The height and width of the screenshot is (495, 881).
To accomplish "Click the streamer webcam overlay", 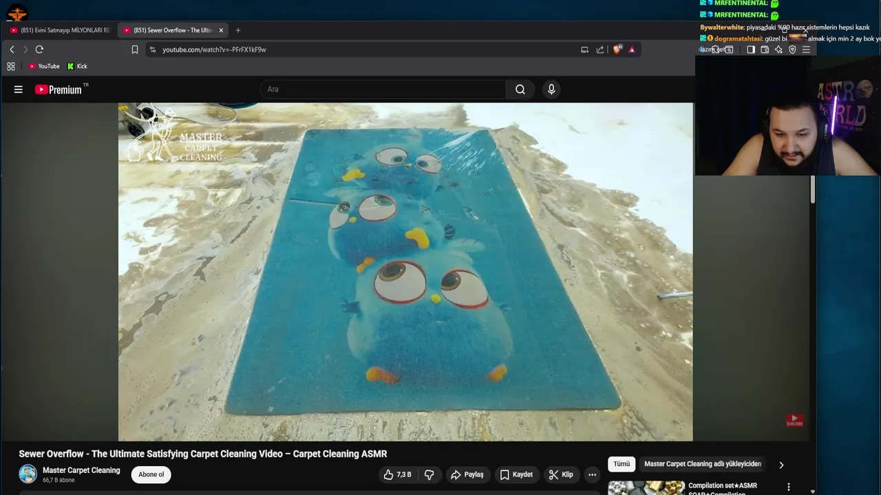I will pyautogui.click(x=787, y=115).
